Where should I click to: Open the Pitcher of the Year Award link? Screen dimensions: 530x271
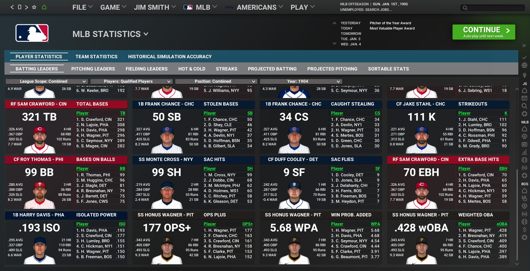point(390,23)
